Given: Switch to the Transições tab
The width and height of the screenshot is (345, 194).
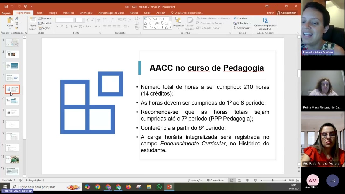Looking at the screenshot, I should coord(68,13).
